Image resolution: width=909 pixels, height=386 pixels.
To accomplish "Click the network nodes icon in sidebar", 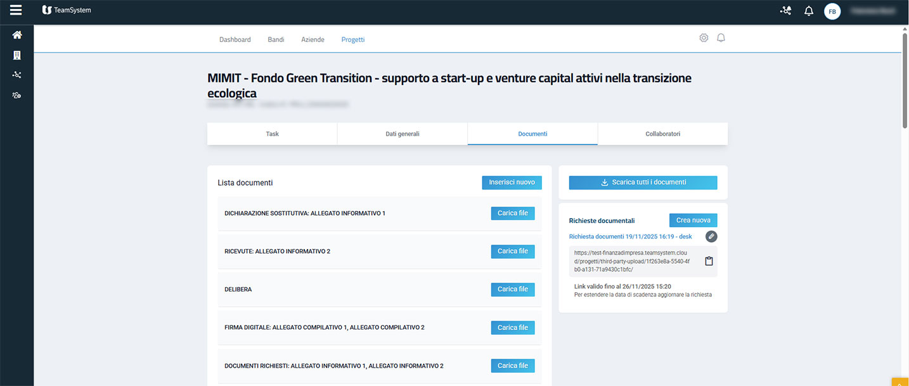I will click(x=17, y=75).
